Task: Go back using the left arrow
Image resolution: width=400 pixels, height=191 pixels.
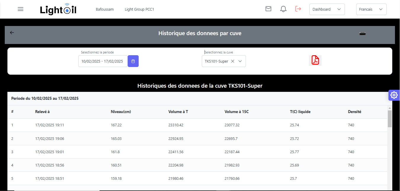Action: (x=12, y=33)
